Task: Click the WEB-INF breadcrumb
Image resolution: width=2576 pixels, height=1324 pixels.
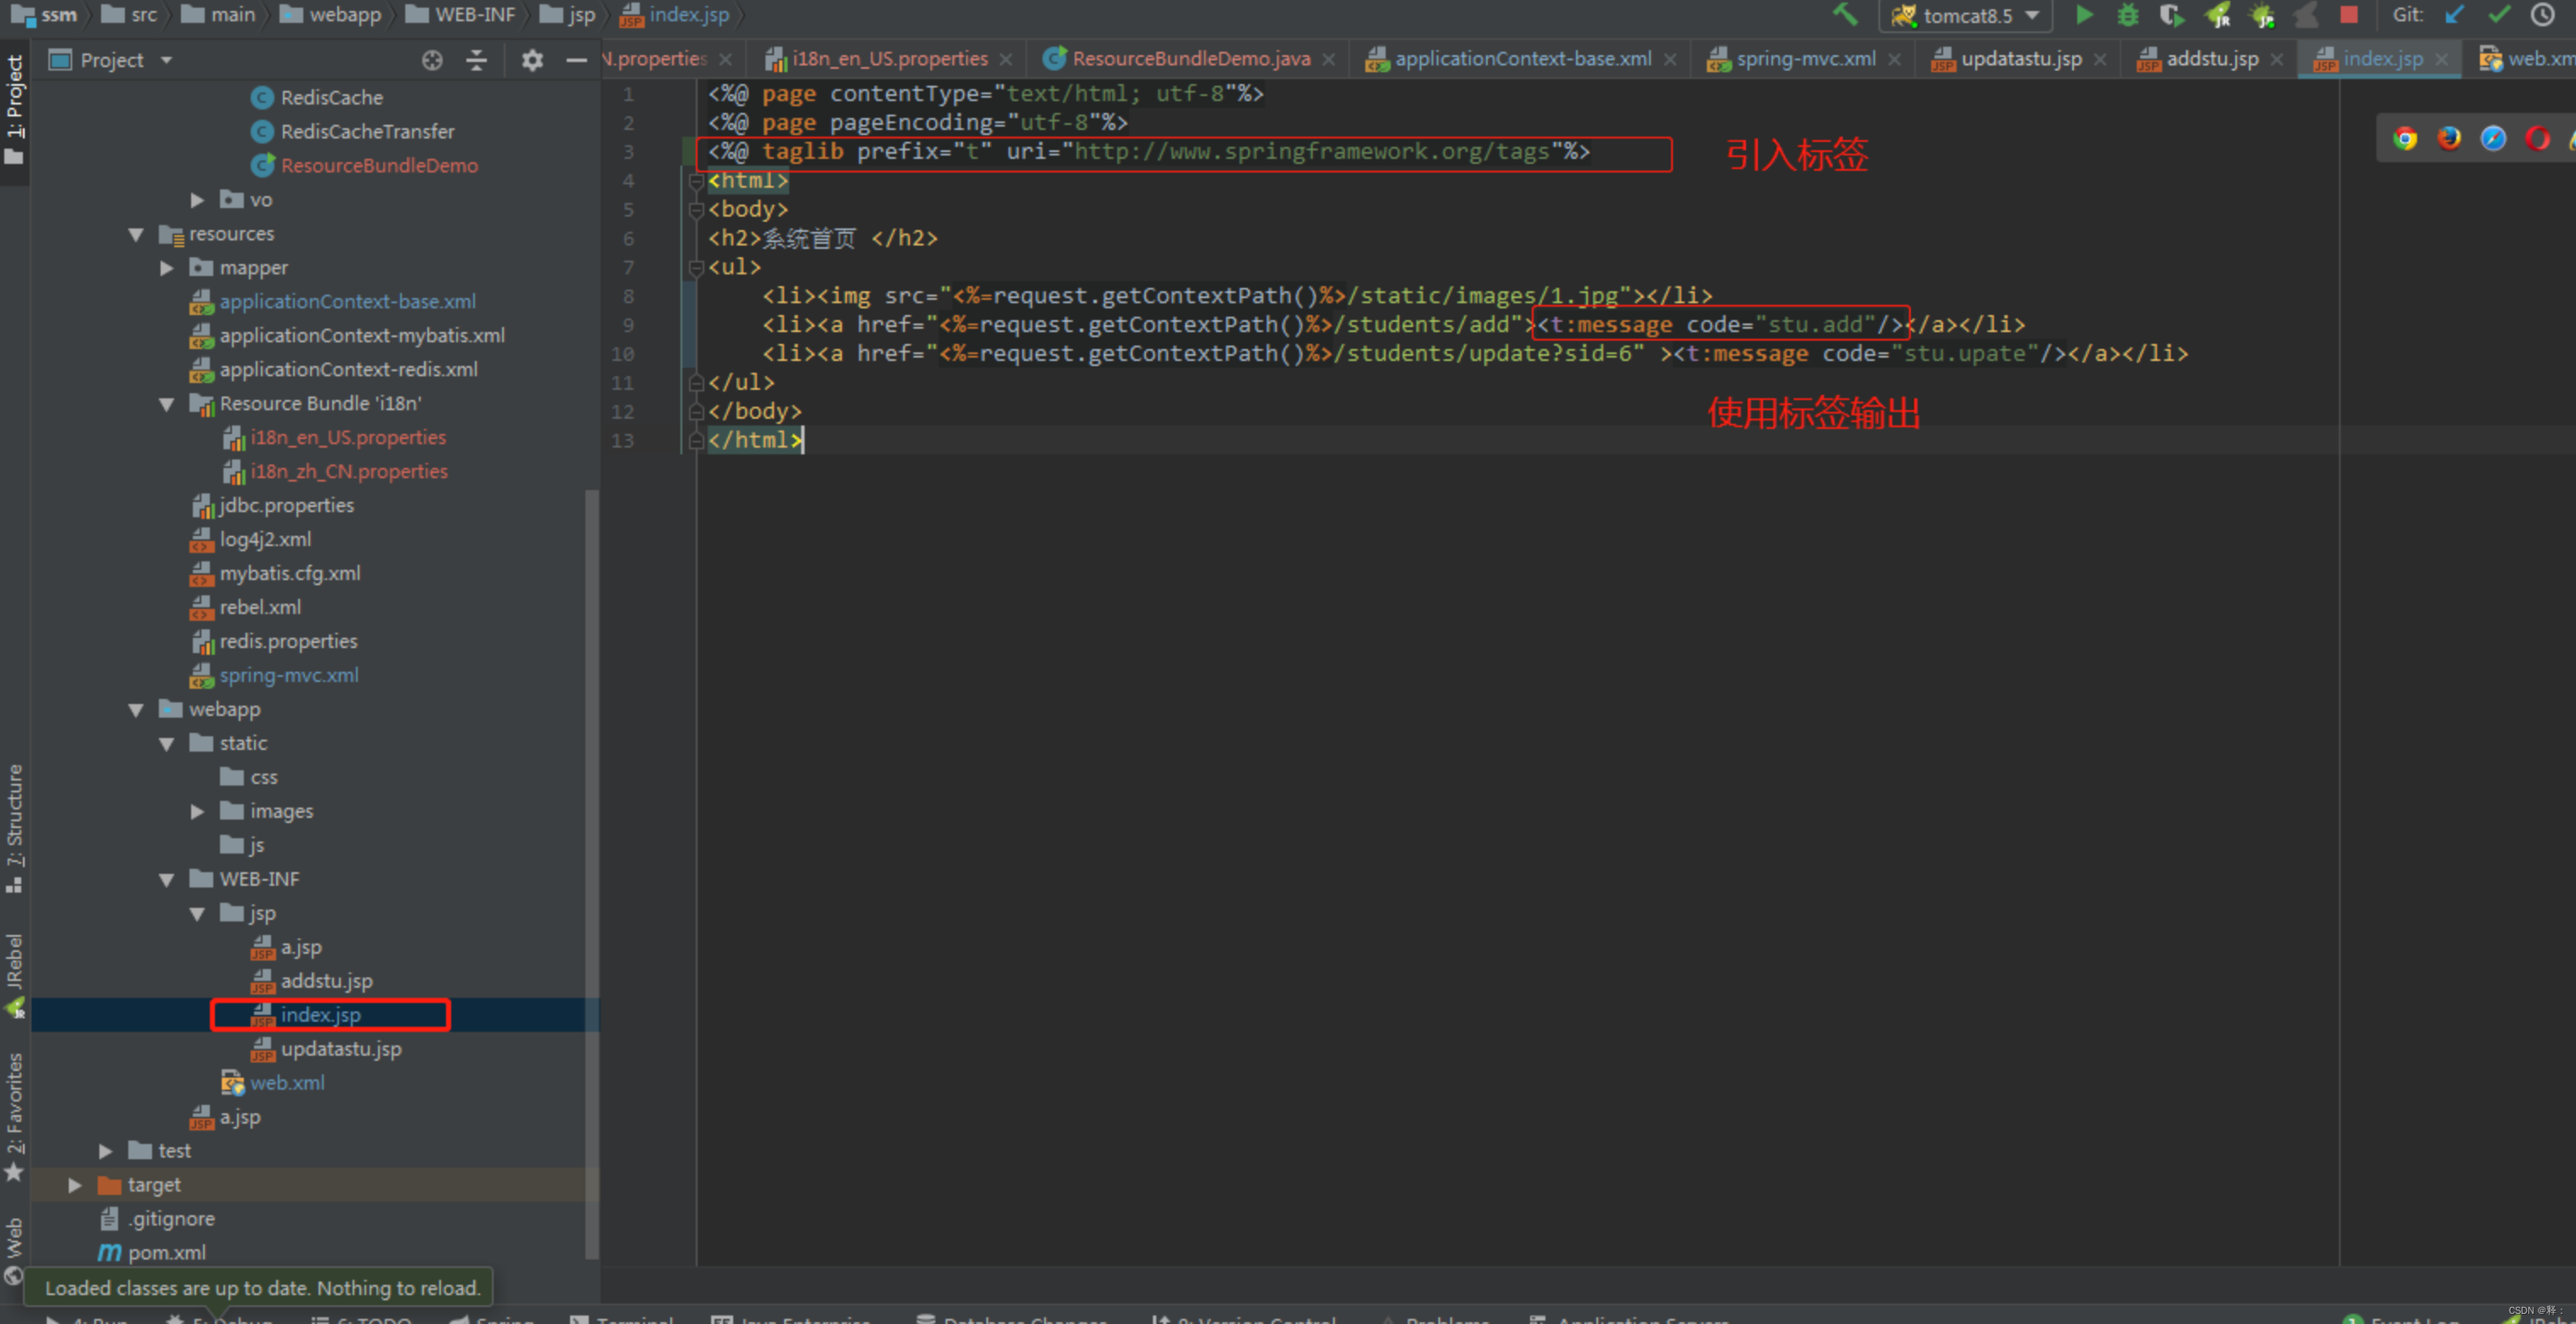Action: pyautogui.click(x=461, y=15)
